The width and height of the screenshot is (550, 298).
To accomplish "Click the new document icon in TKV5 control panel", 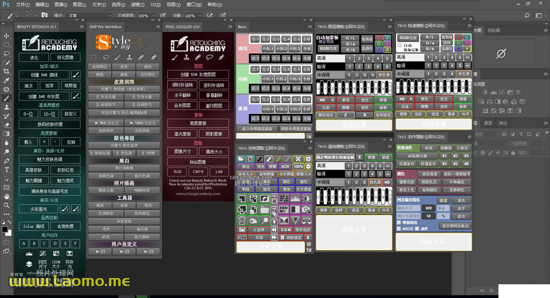I will tap(250, 159).
